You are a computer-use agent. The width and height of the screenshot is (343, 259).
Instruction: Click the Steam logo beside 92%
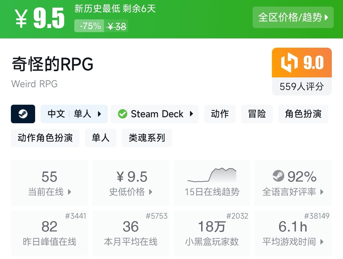pos(278,176)
